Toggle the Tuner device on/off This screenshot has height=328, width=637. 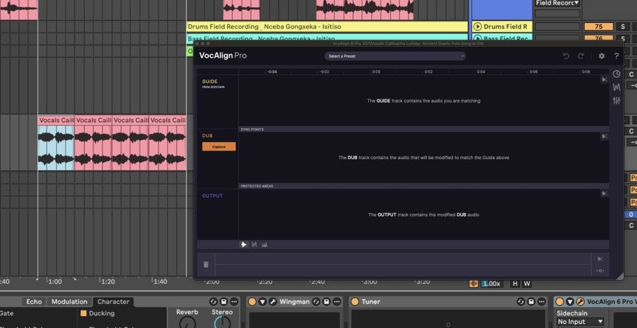click(355, 302)
